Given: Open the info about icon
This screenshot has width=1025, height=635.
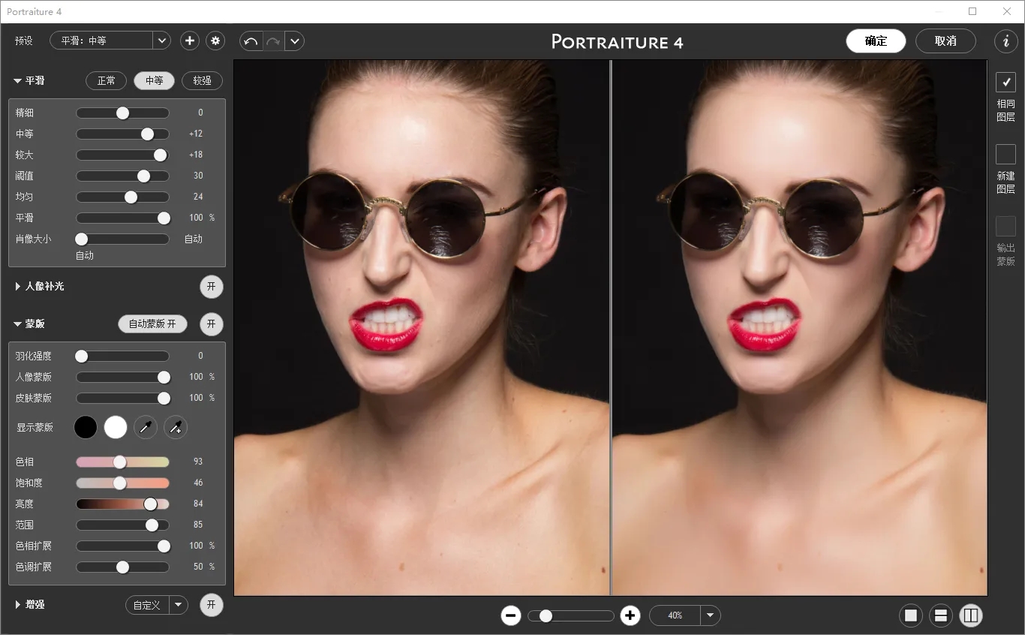Looking at the screenshot, I should point(1005,41).
